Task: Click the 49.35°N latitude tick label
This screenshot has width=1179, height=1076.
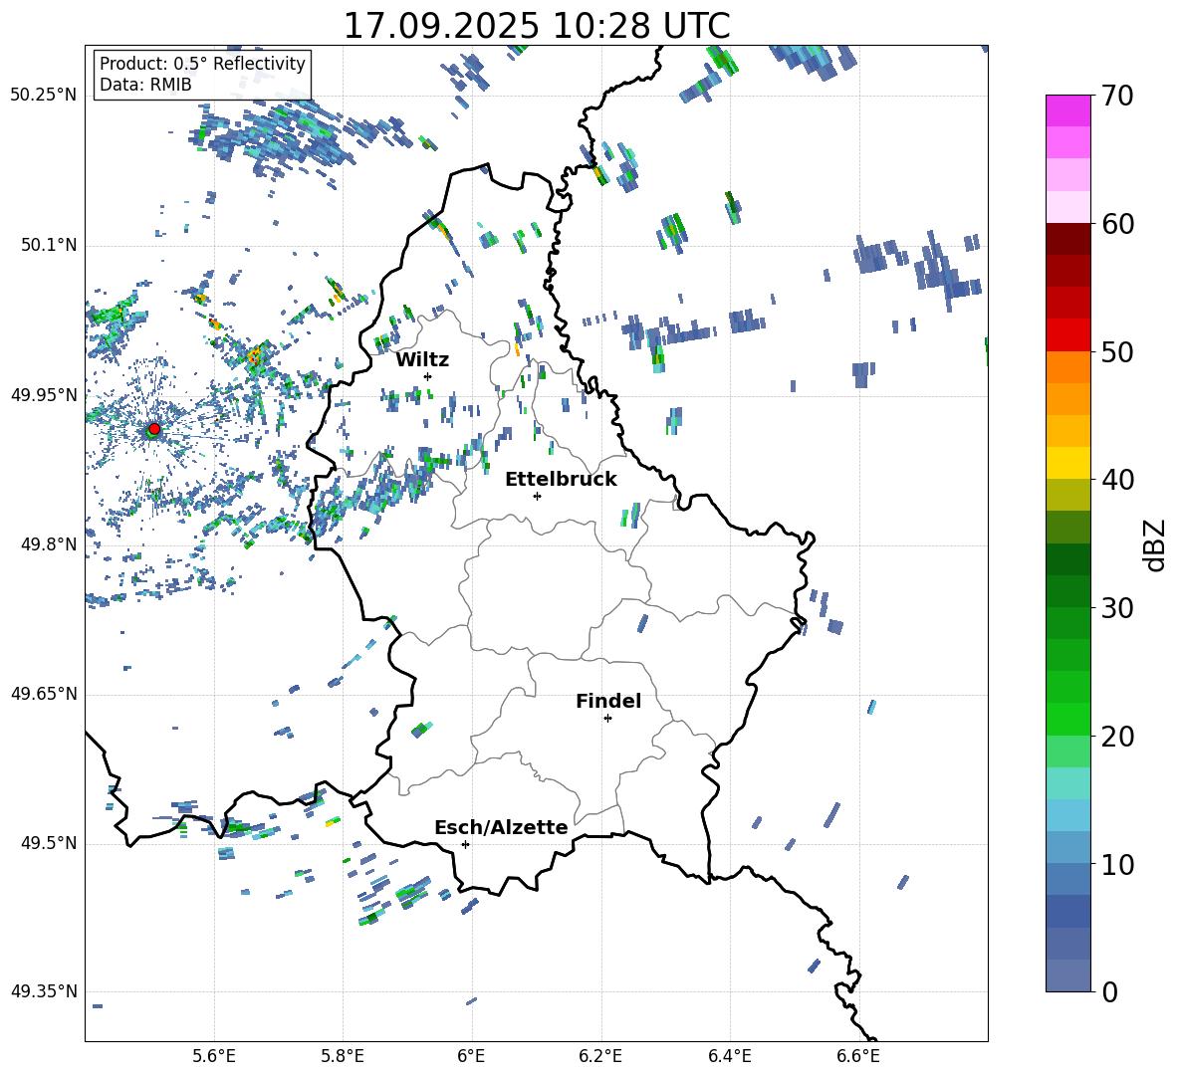Action: tap(44, 991)
